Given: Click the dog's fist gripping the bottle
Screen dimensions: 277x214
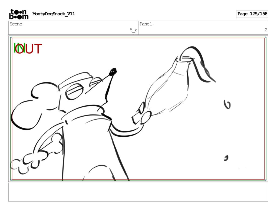Looking at the screenshot, I should 143,115.
